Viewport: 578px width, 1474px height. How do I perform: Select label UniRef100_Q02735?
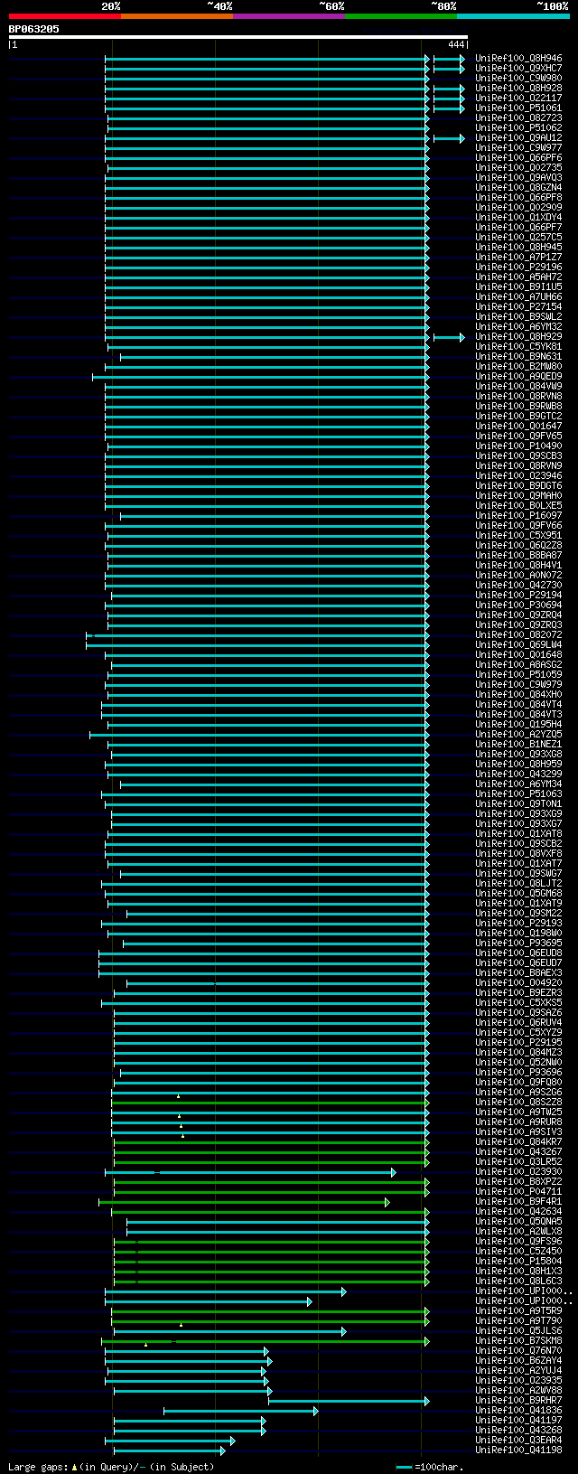point(518,168)
